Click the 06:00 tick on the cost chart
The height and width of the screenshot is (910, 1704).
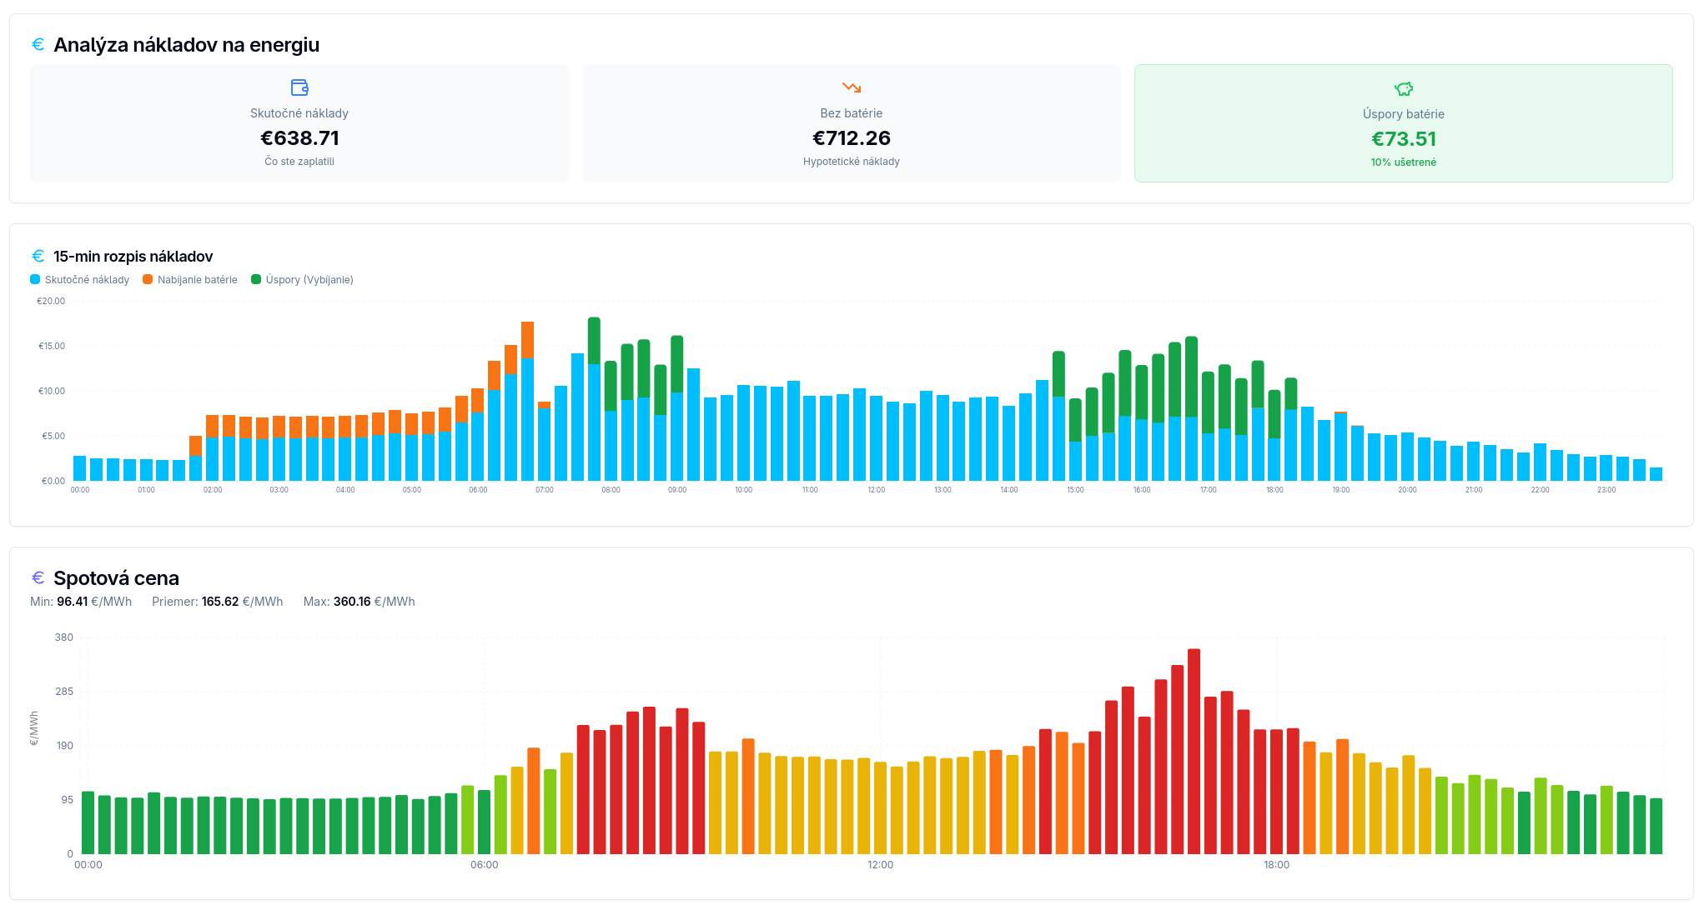(478, 490)
